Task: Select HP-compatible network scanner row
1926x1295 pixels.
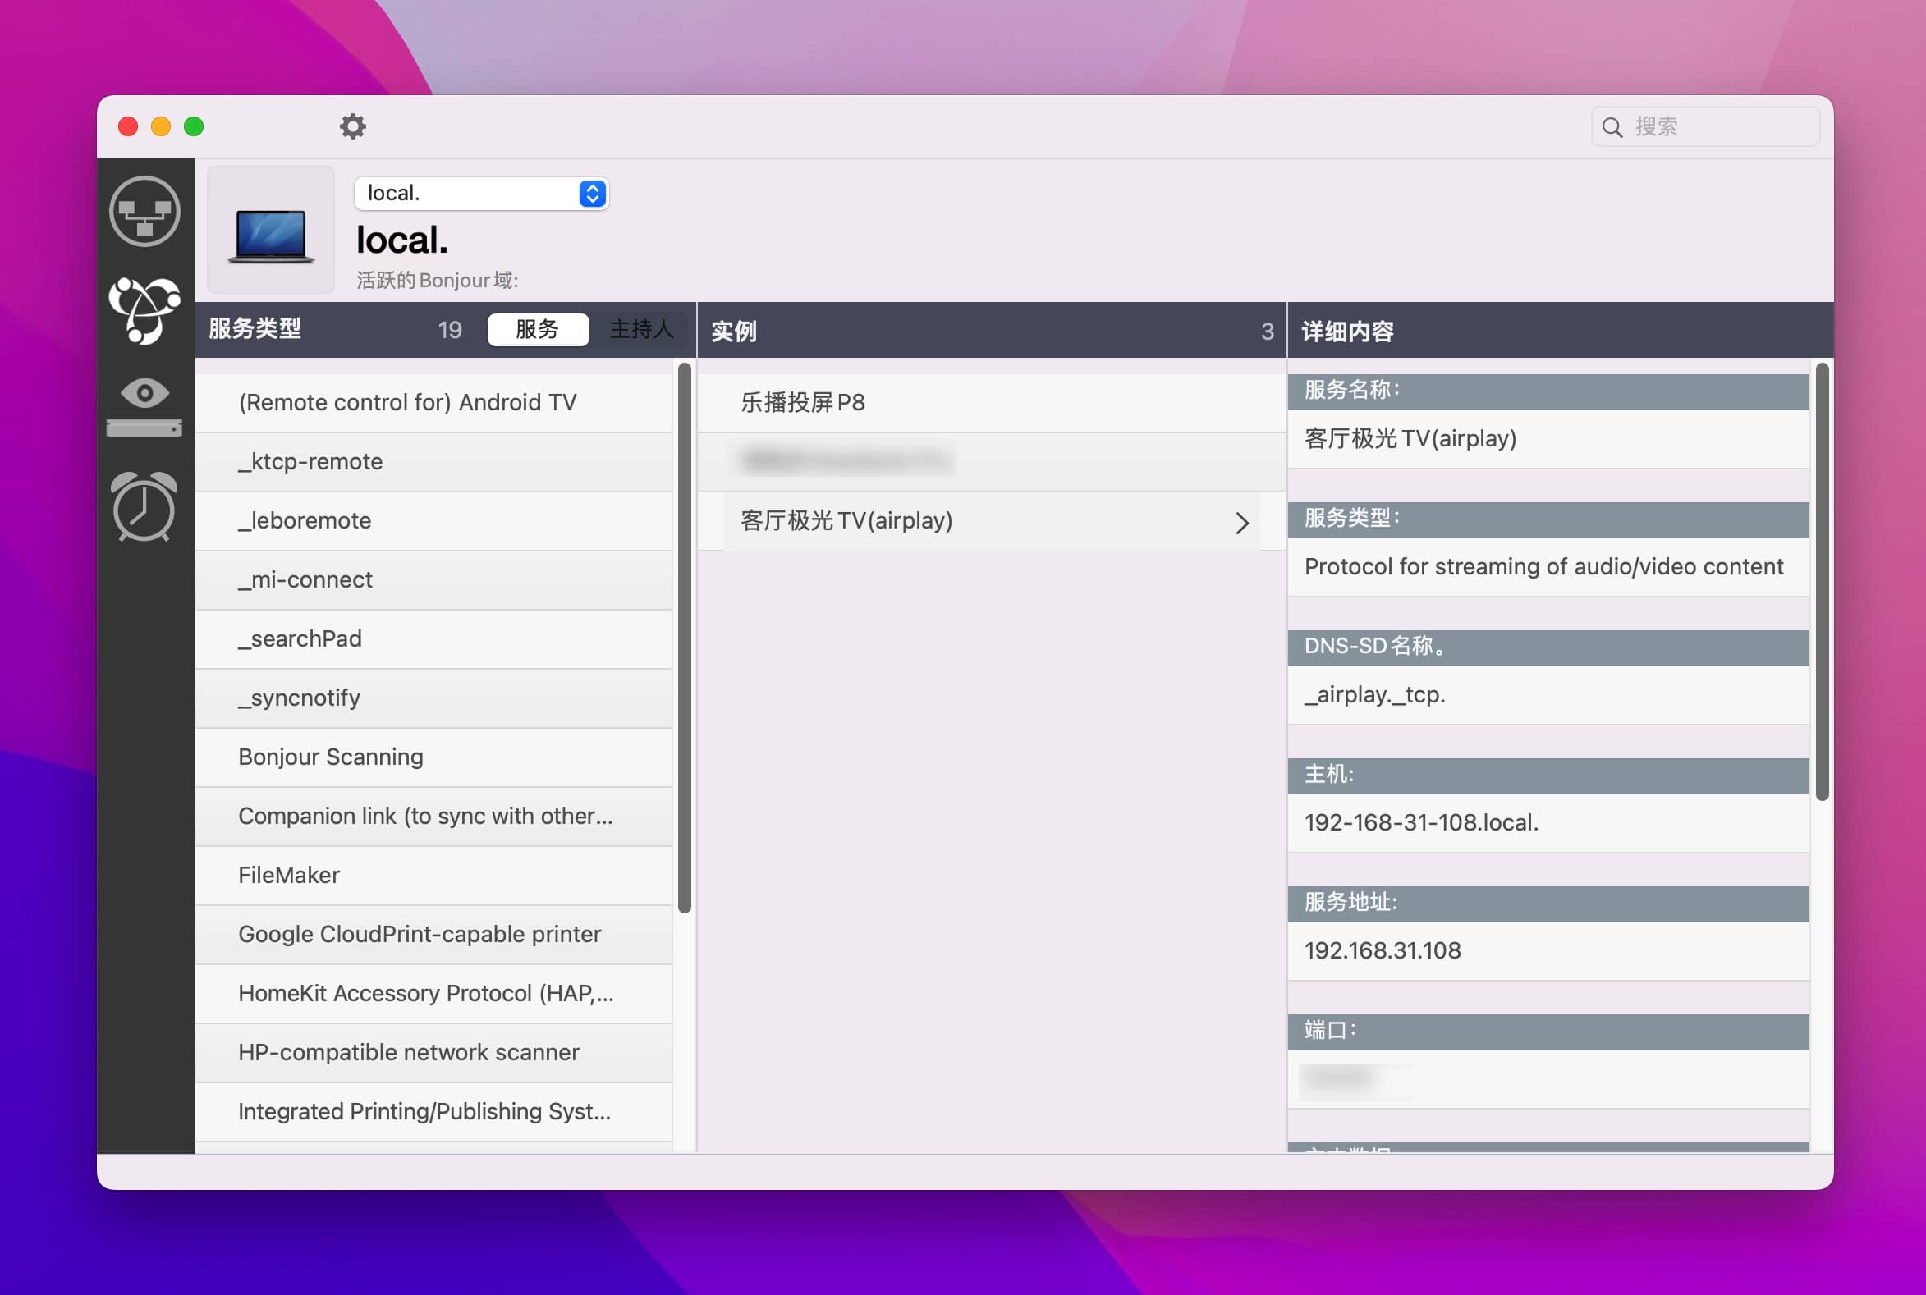Action: [x=433, y=1052]
